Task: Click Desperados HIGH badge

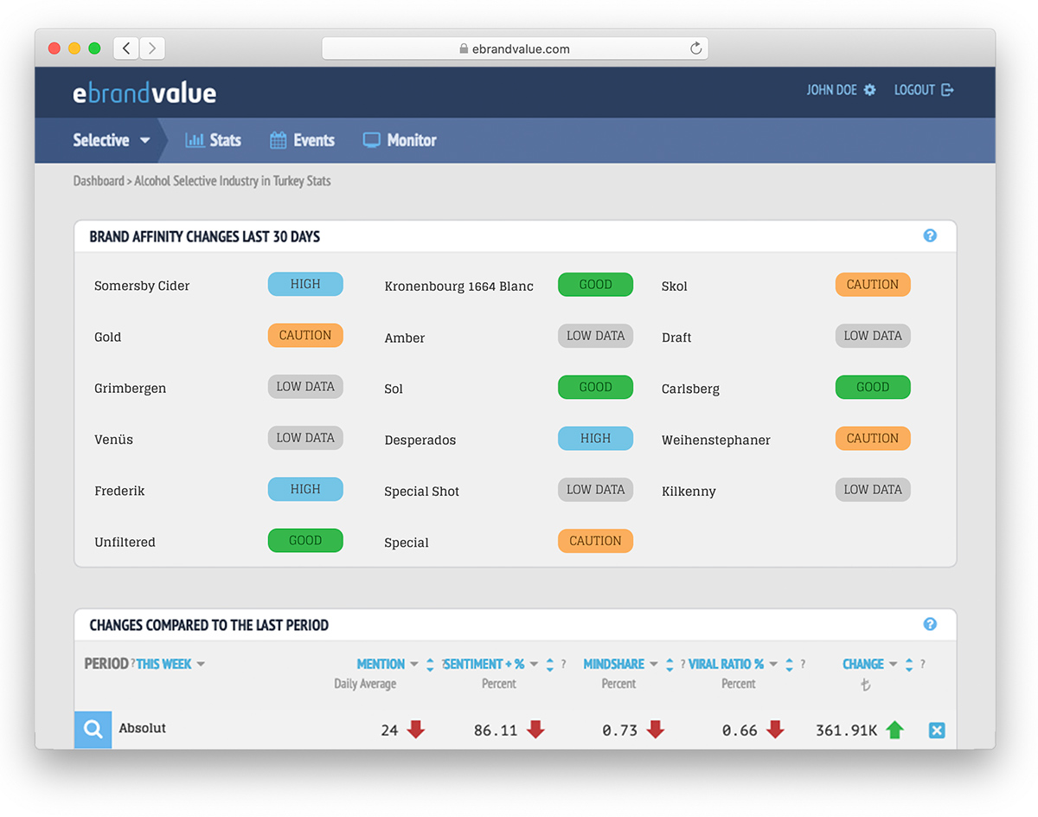Action: 595,438
